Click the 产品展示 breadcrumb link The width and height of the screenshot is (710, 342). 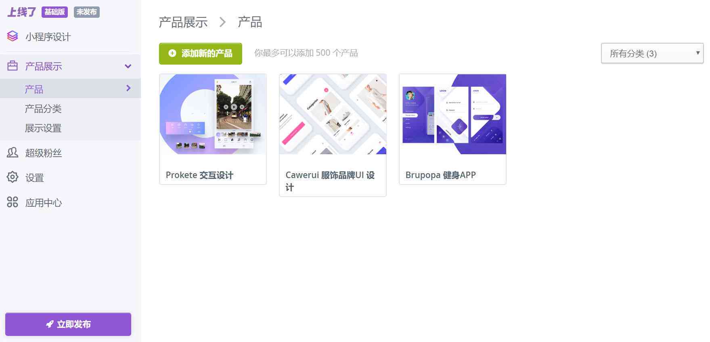pyautogui.click(x=183, y=22)
